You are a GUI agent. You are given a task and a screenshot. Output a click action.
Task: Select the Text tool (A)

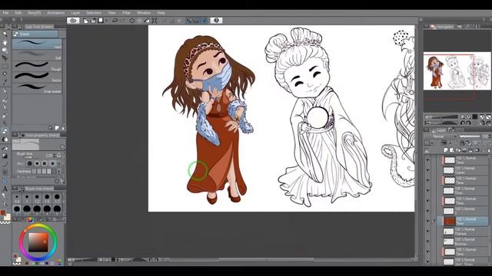click(5, 189)
